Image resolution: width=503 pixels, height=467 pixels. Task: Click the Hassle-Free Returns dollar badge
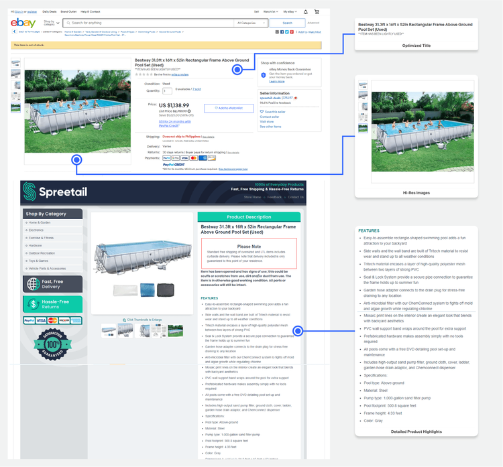52,304
